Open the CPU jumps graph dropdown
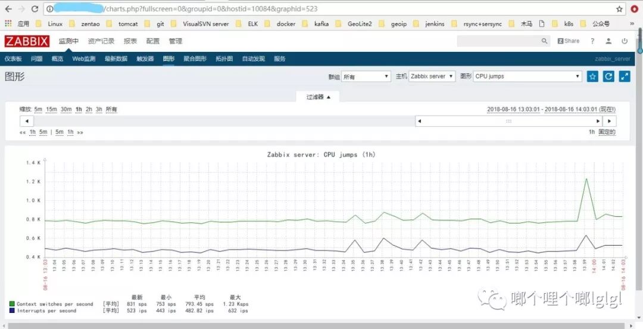The width and height of the screenshot is (643, 329). click(x=527, y=76)
